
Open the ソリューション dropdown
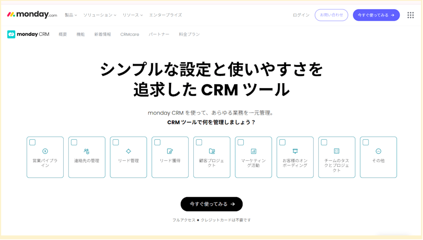(99, 14)
